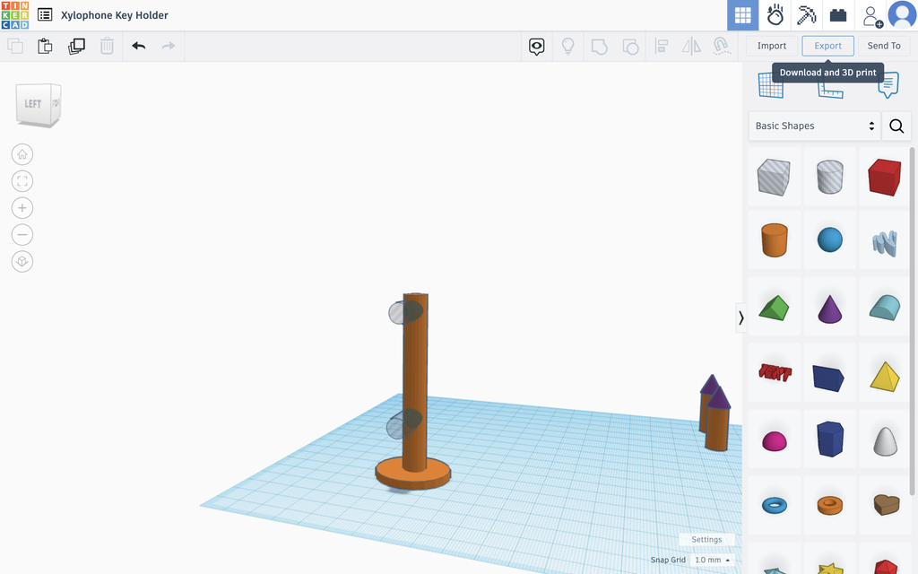The height and width of the screenshot is (574, 918).
Task: Click the Home view button
Action: (22, 154)
